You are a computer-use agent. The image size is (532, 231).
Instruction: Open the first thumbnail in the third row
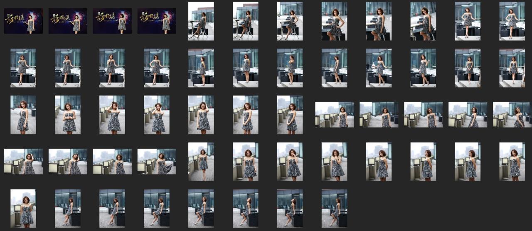point(23,115)
